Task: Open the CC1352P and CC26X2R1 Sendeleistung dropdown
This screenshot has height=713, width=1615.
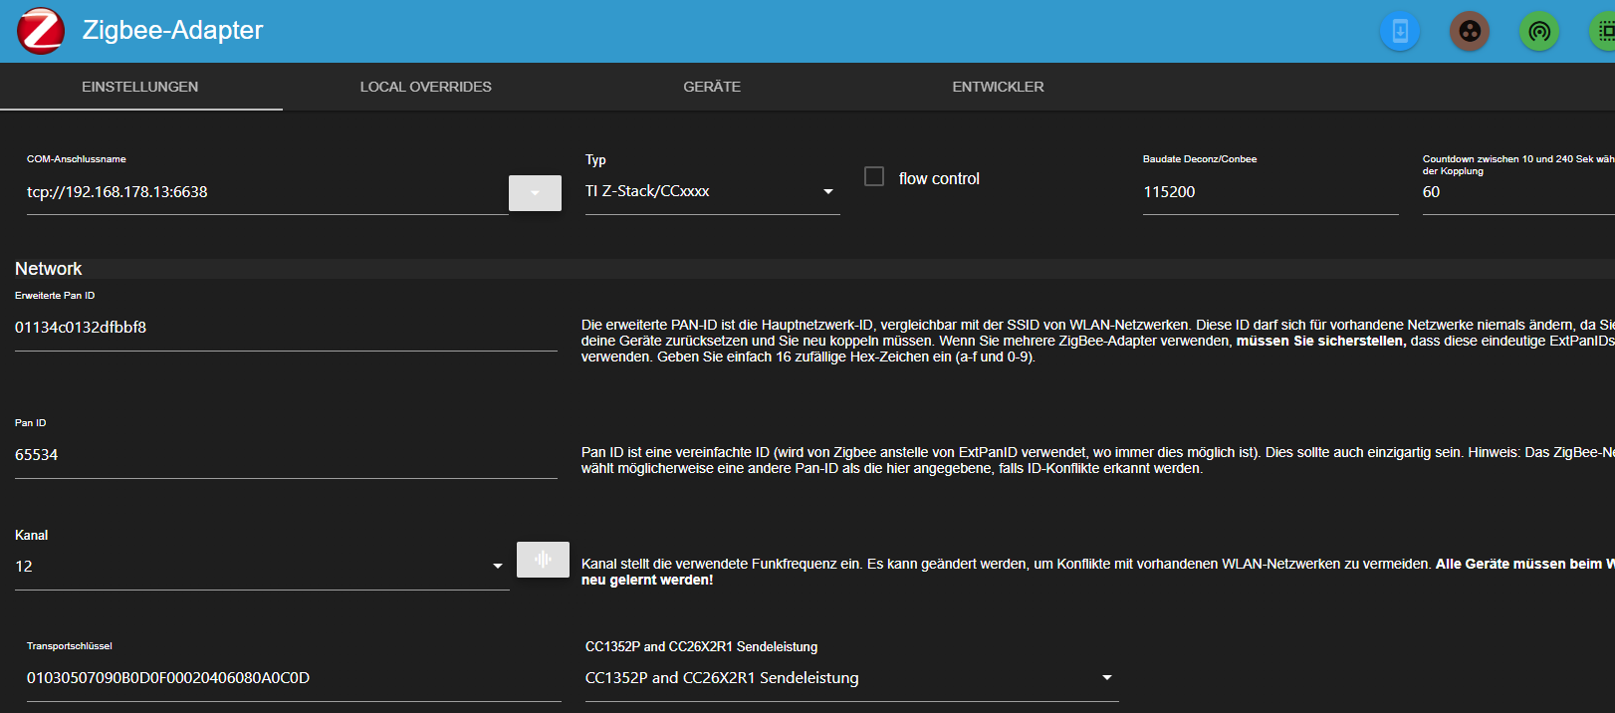Action: click(x=851, y=678)
